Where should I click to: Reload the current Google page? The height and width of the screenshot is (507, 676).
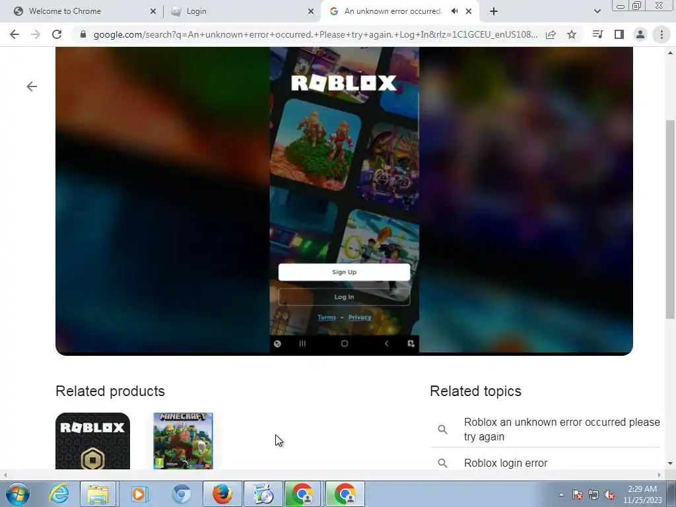point(57,34)
